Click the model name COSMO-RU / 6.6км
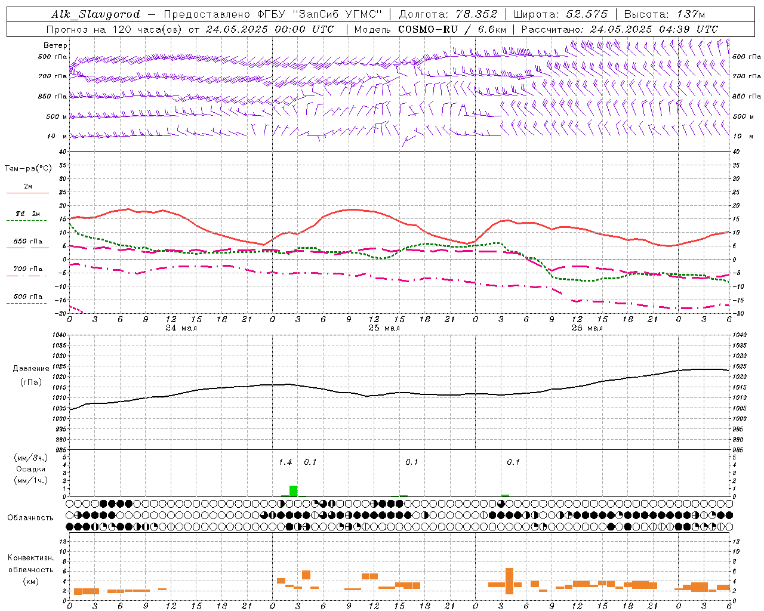 click(x=452, y=29)
